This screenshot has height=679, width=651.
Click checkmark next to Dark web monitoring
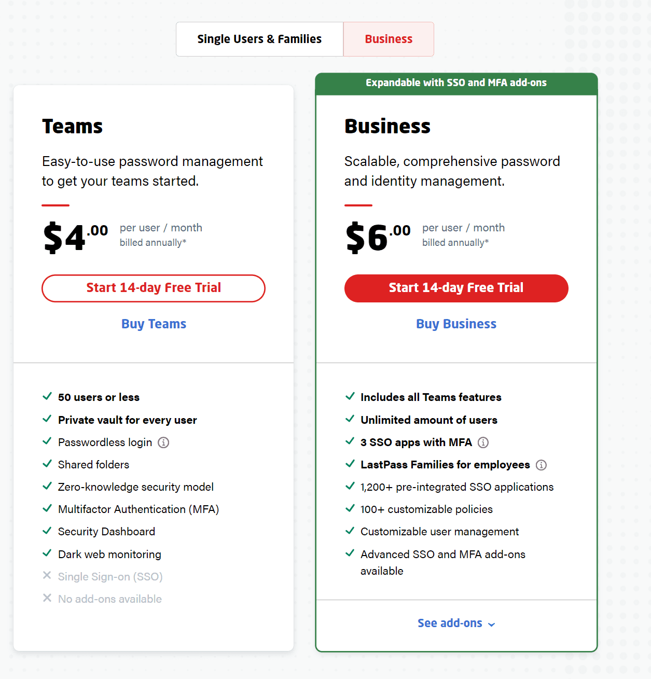(47, 553)
